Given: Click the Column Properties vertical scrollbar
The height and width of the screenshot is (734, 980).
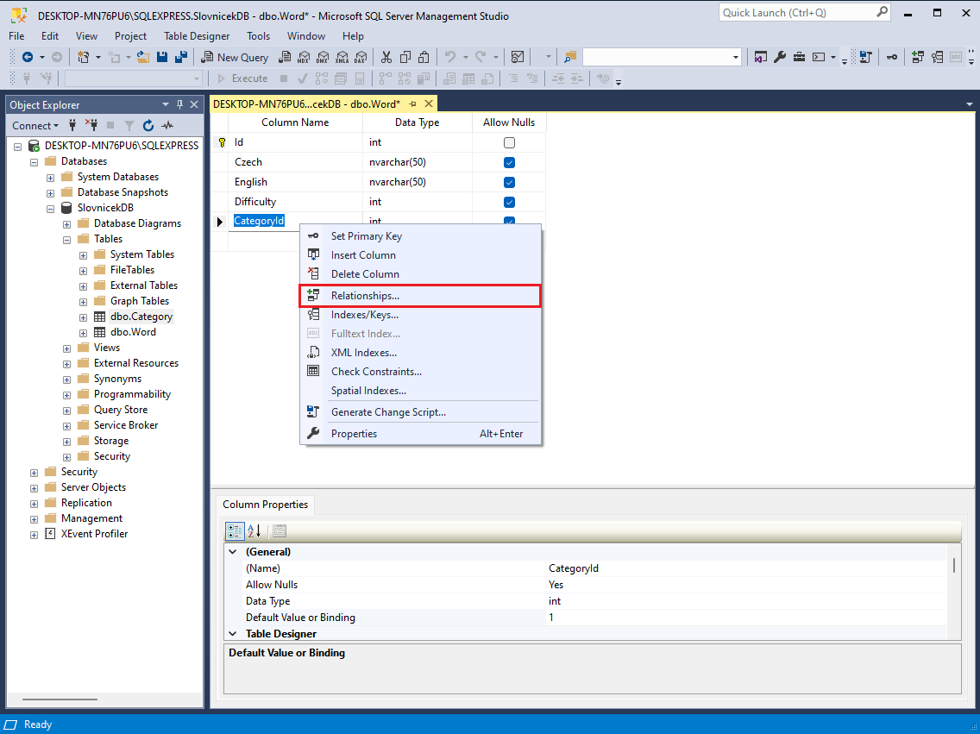Looking at the screenshot, I should pyautogui.click(x=953, y=567).
